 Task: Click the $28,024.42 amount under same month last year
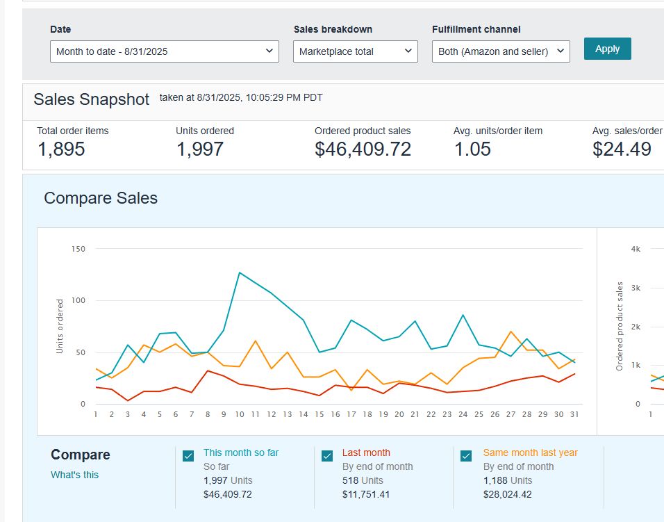(508, 494)
